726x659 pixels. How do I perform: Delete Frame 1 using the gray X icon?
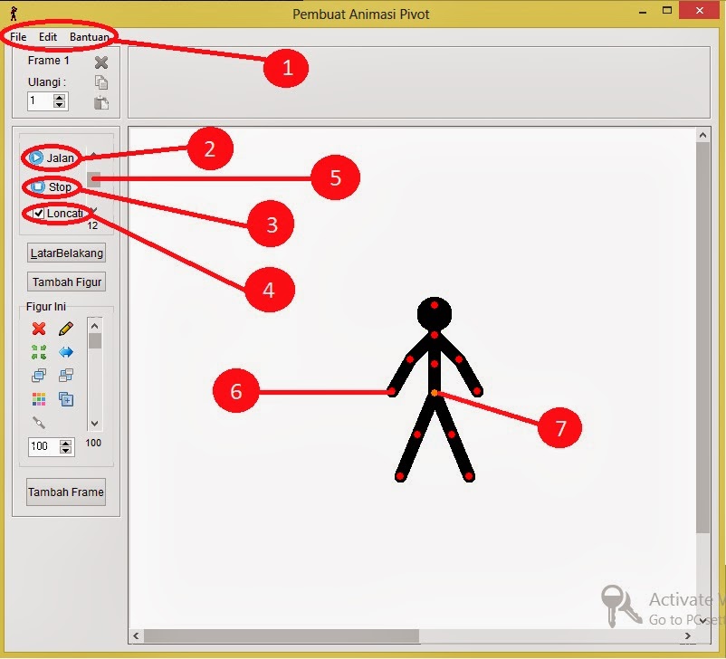click(x=100, y=62)
